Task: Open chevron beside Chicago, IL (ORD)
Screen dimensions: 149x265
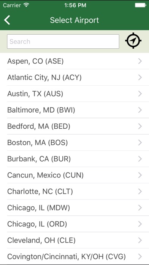Action: [x=140, y=224]
